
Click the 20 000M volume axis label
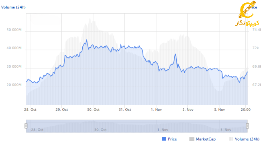click(14, 85)
